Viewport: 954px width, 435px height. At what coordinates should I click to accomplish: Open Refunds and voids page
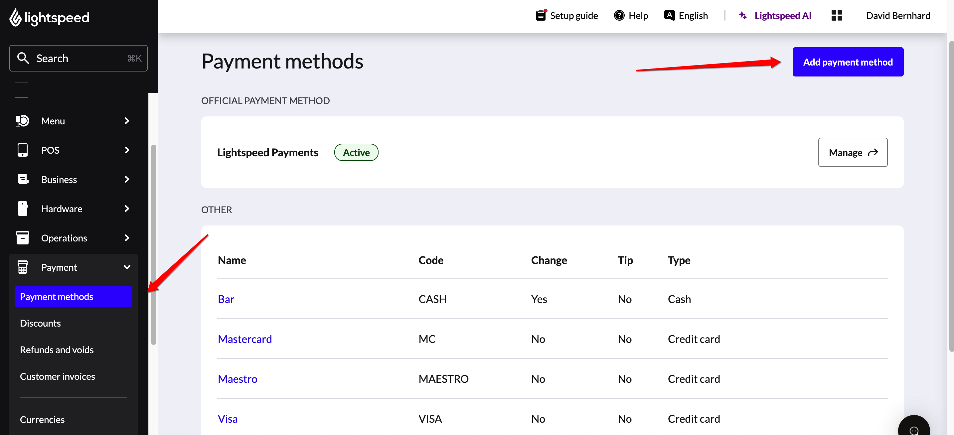point(57,350)
